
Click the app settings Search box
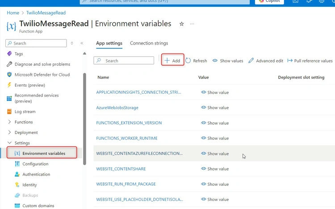[x=124, y=60]
